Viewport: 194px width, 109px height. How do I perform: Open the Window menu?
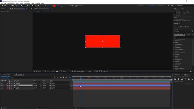pos(38,3)
